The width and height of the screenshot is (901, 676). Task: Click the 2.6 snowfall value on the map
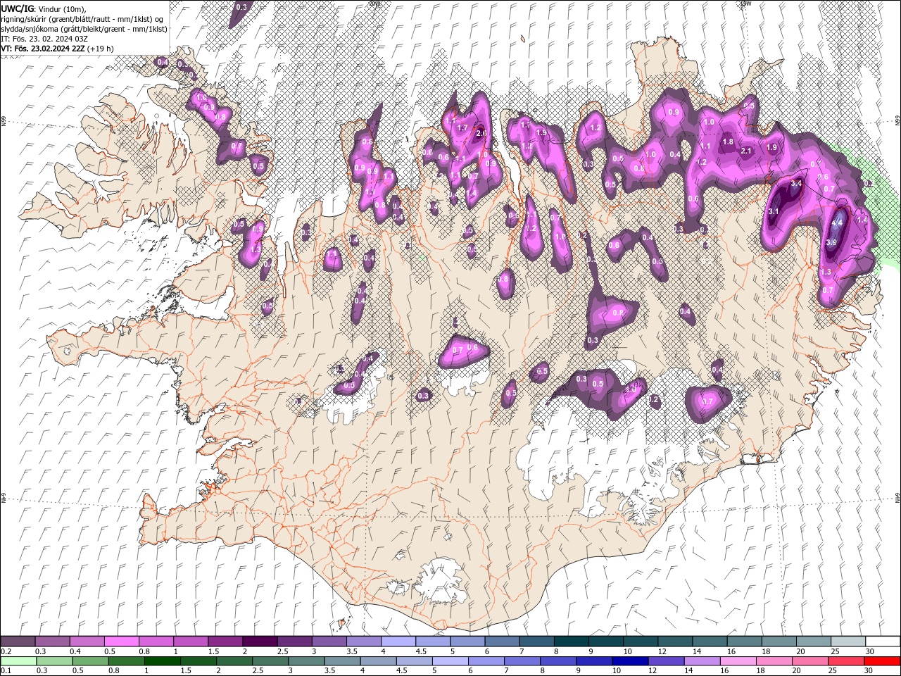481,133
